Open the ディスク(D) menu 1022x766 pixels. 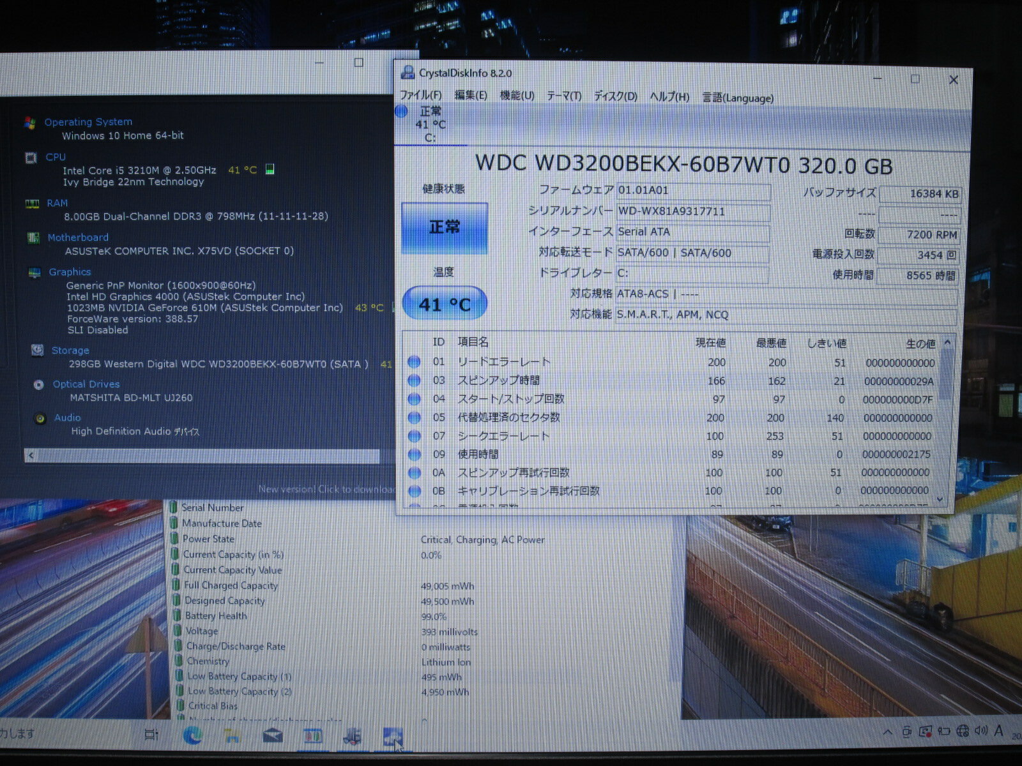click(x=616, y=96)
